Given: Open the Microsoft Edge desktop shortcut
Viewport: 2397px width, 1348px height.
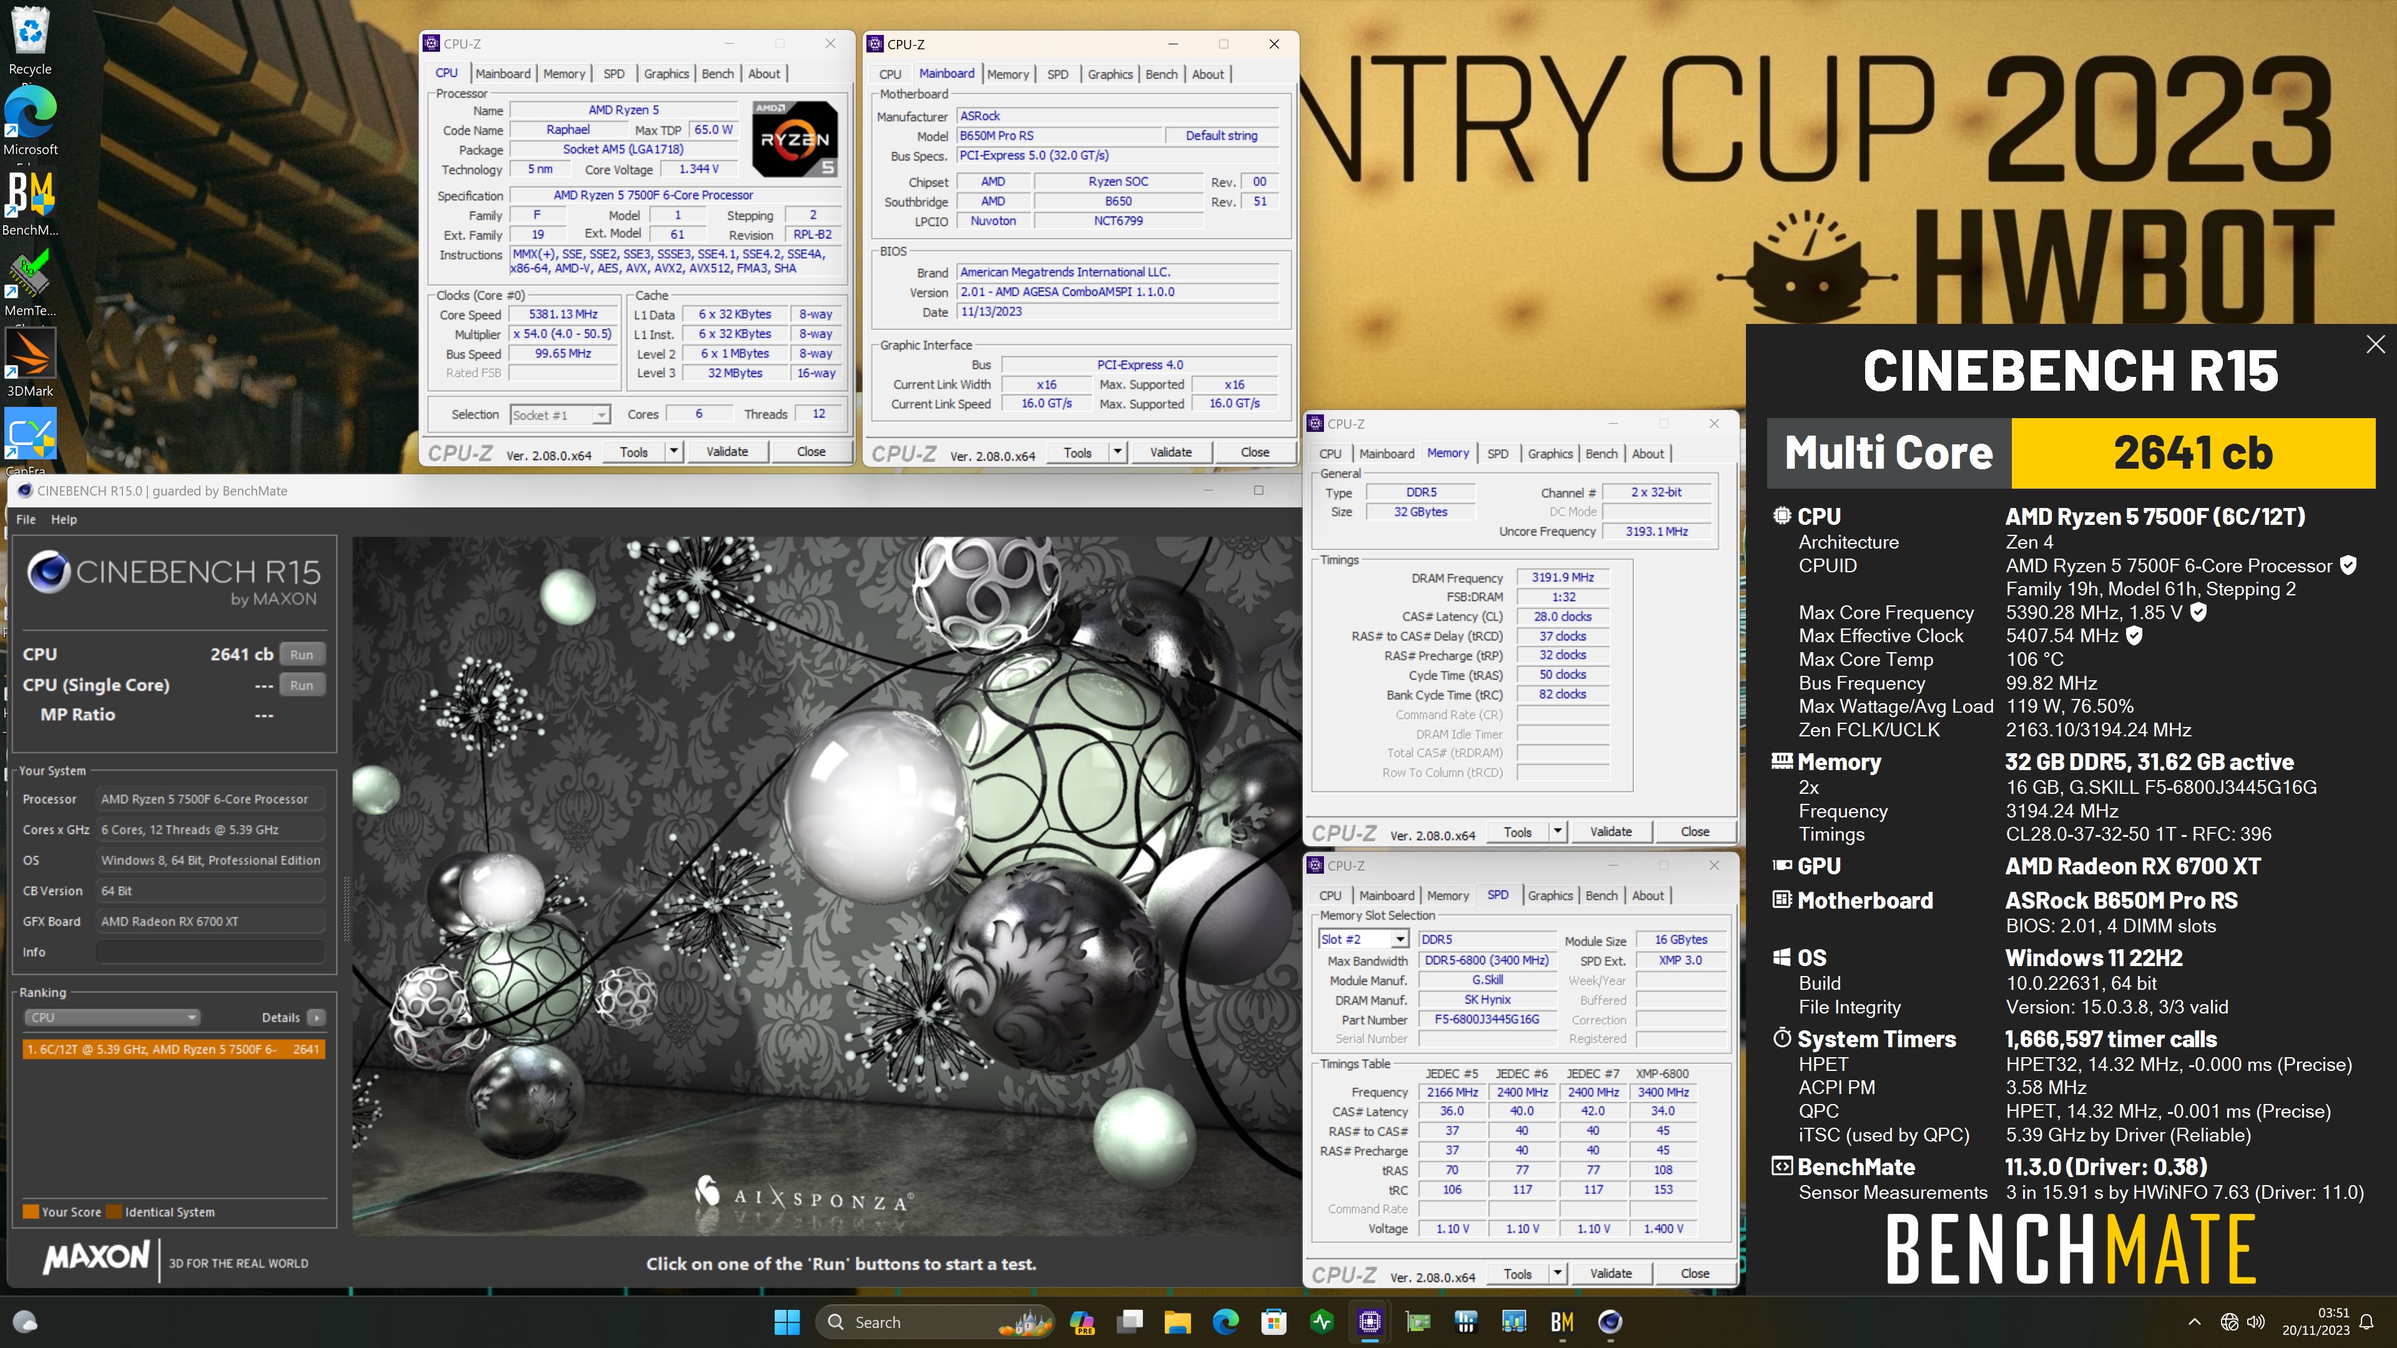Looking at the screenshot, I should pyautogui.click(x=31, y=122).
